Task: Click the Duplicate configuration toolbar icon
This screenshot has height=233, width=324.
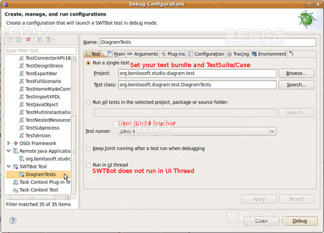Action: (19, 40)
